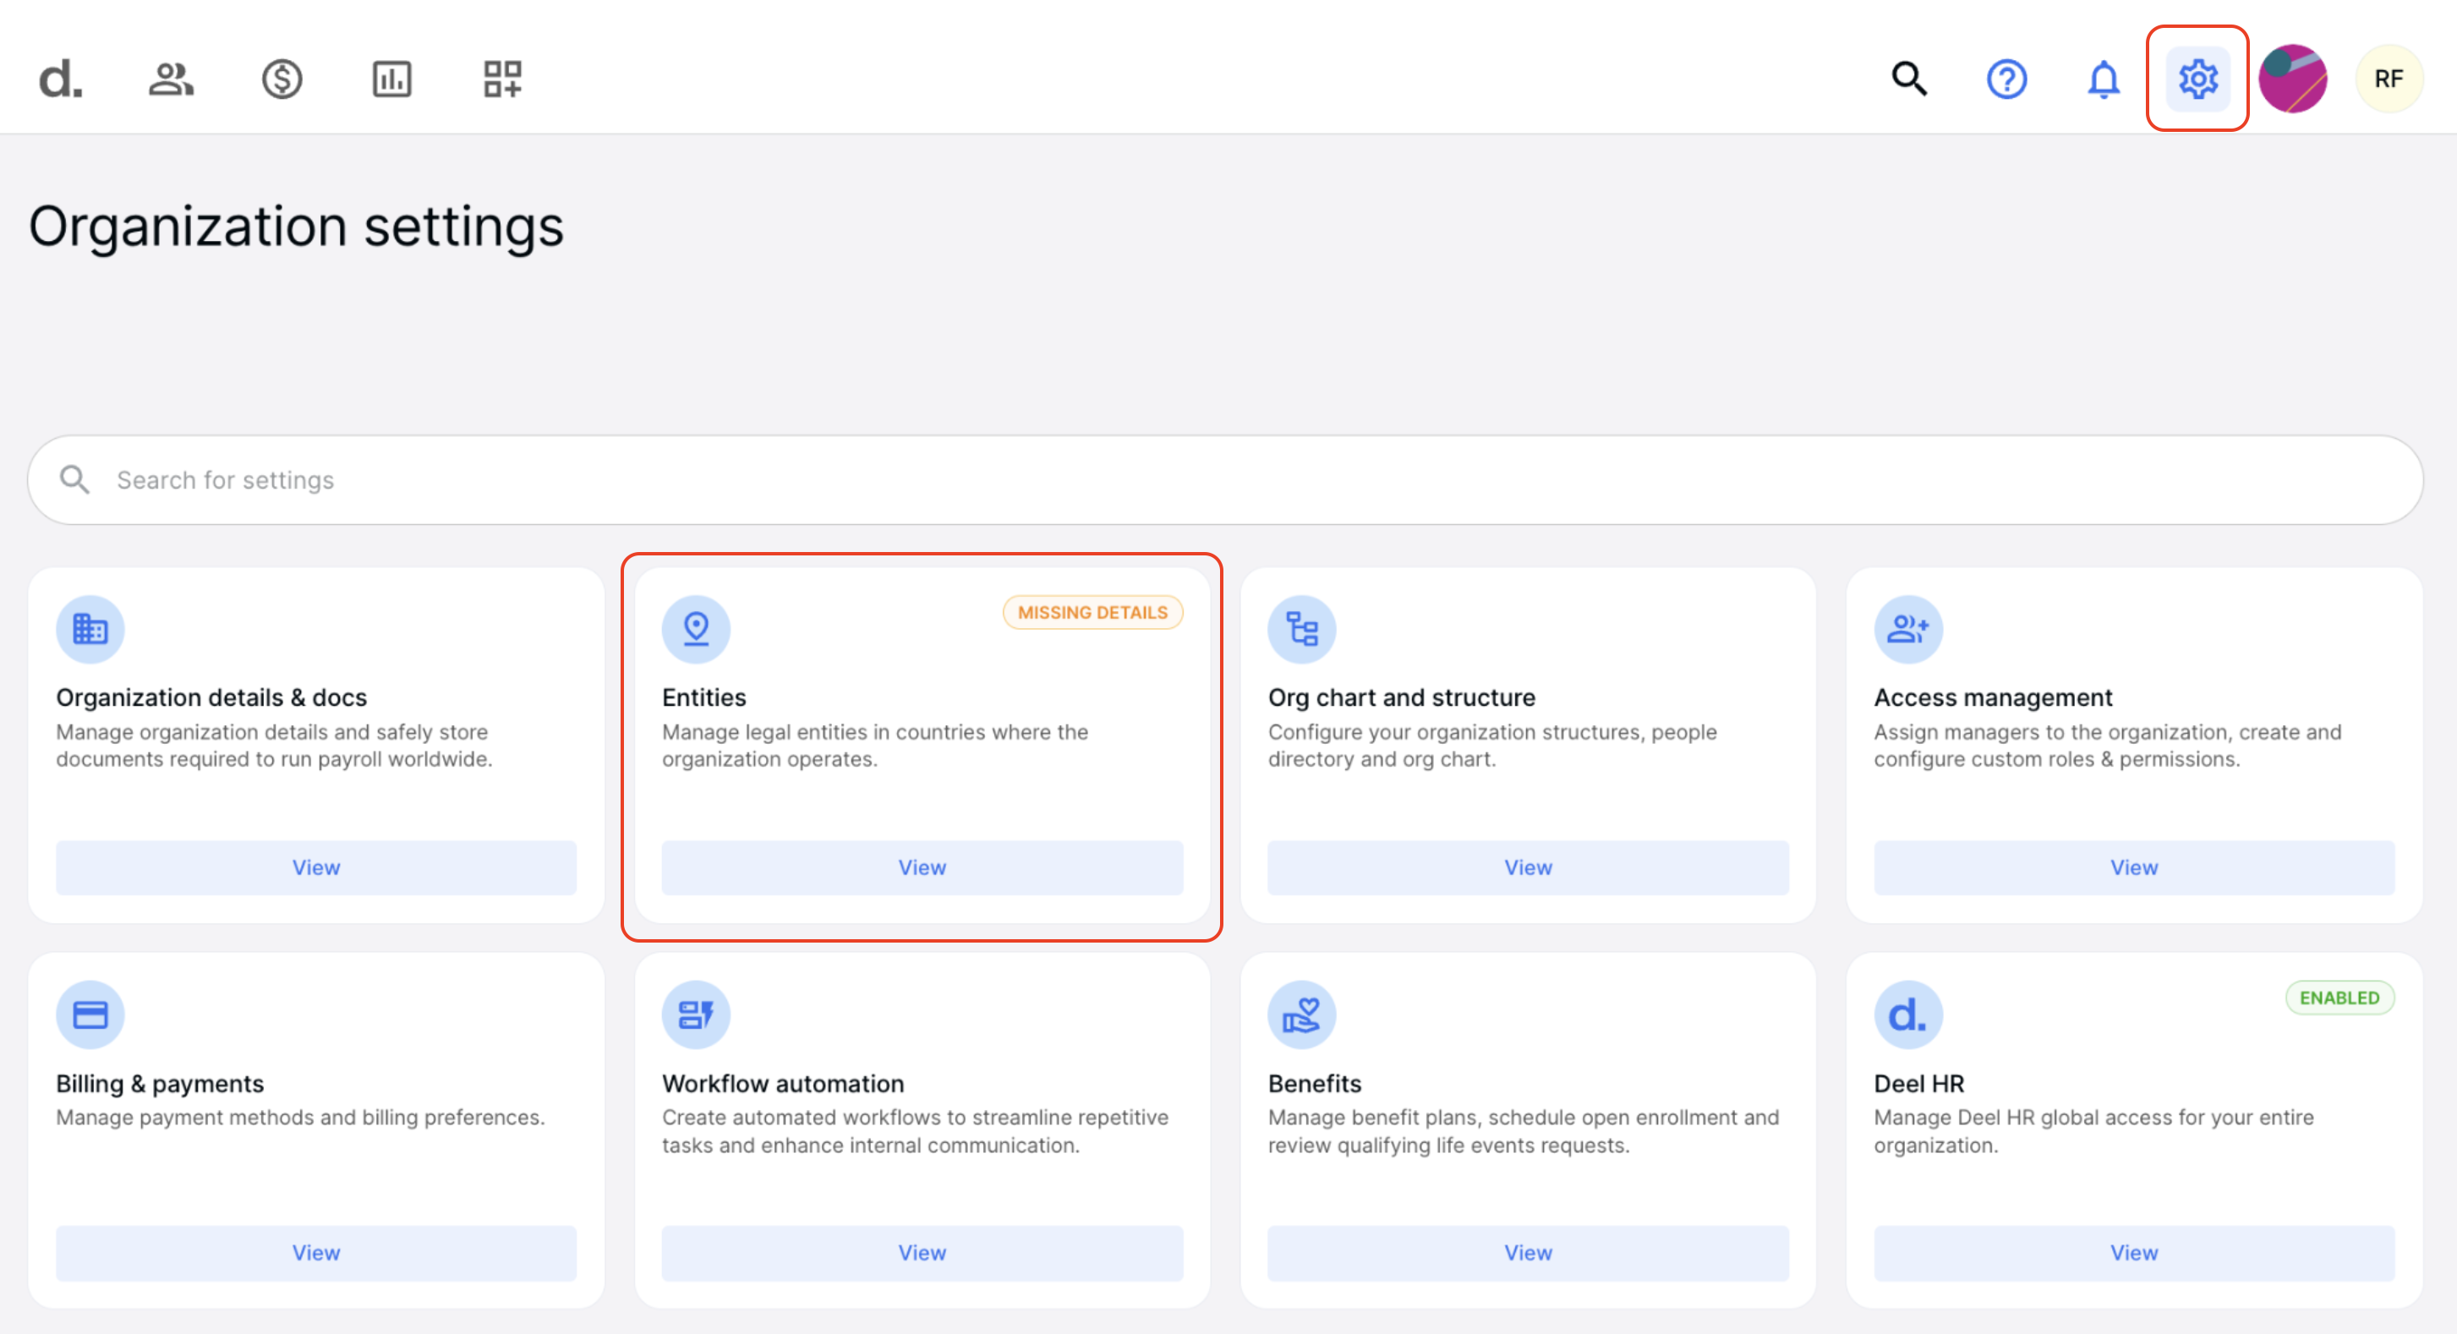Click the Deel HR card title

[x=1919, y=1083]
